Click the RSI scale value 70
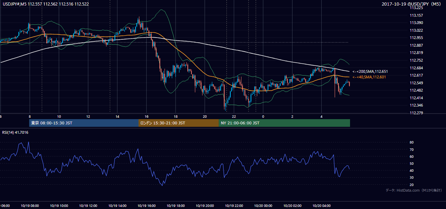This screenshot has width=446, height=209. pos(412,149)
